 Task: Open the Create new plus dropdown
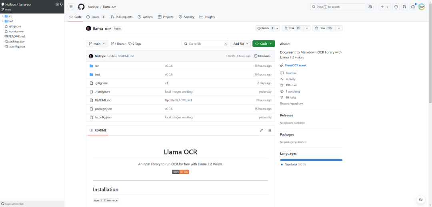pyautogui.click(x=385, y=7)
